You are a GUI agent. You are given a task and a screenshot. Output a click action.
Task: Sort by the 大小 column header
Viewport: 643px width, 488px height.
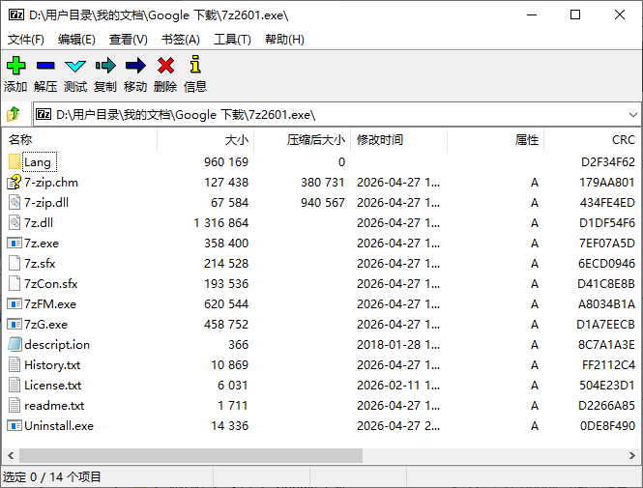point(205,140)
